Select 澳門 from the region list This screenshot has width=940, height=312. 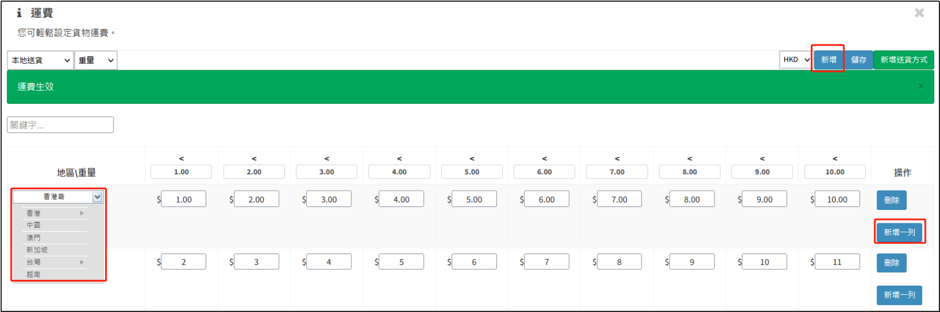coord(33,238)
